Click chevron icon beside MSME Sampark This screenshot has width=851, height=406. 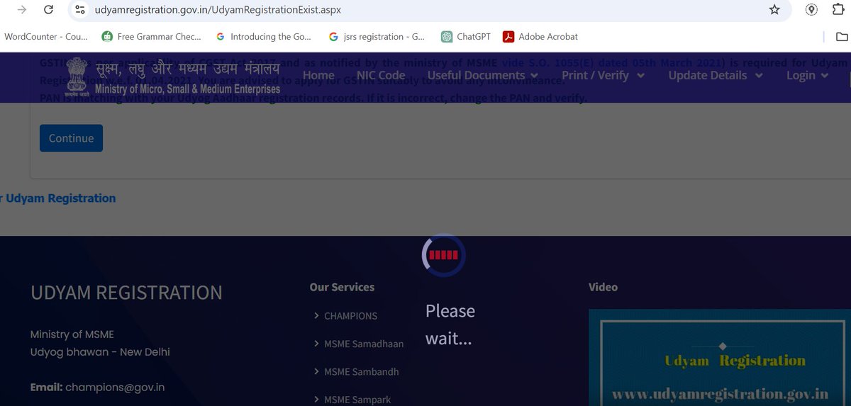tap(316, 399)
